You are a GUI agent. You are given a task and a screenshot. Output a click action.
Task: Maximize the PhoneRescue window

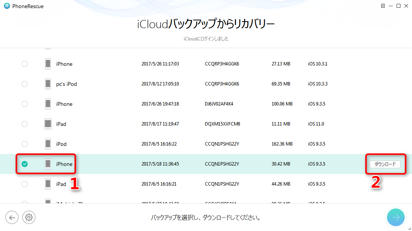click(x=399, y=6)
